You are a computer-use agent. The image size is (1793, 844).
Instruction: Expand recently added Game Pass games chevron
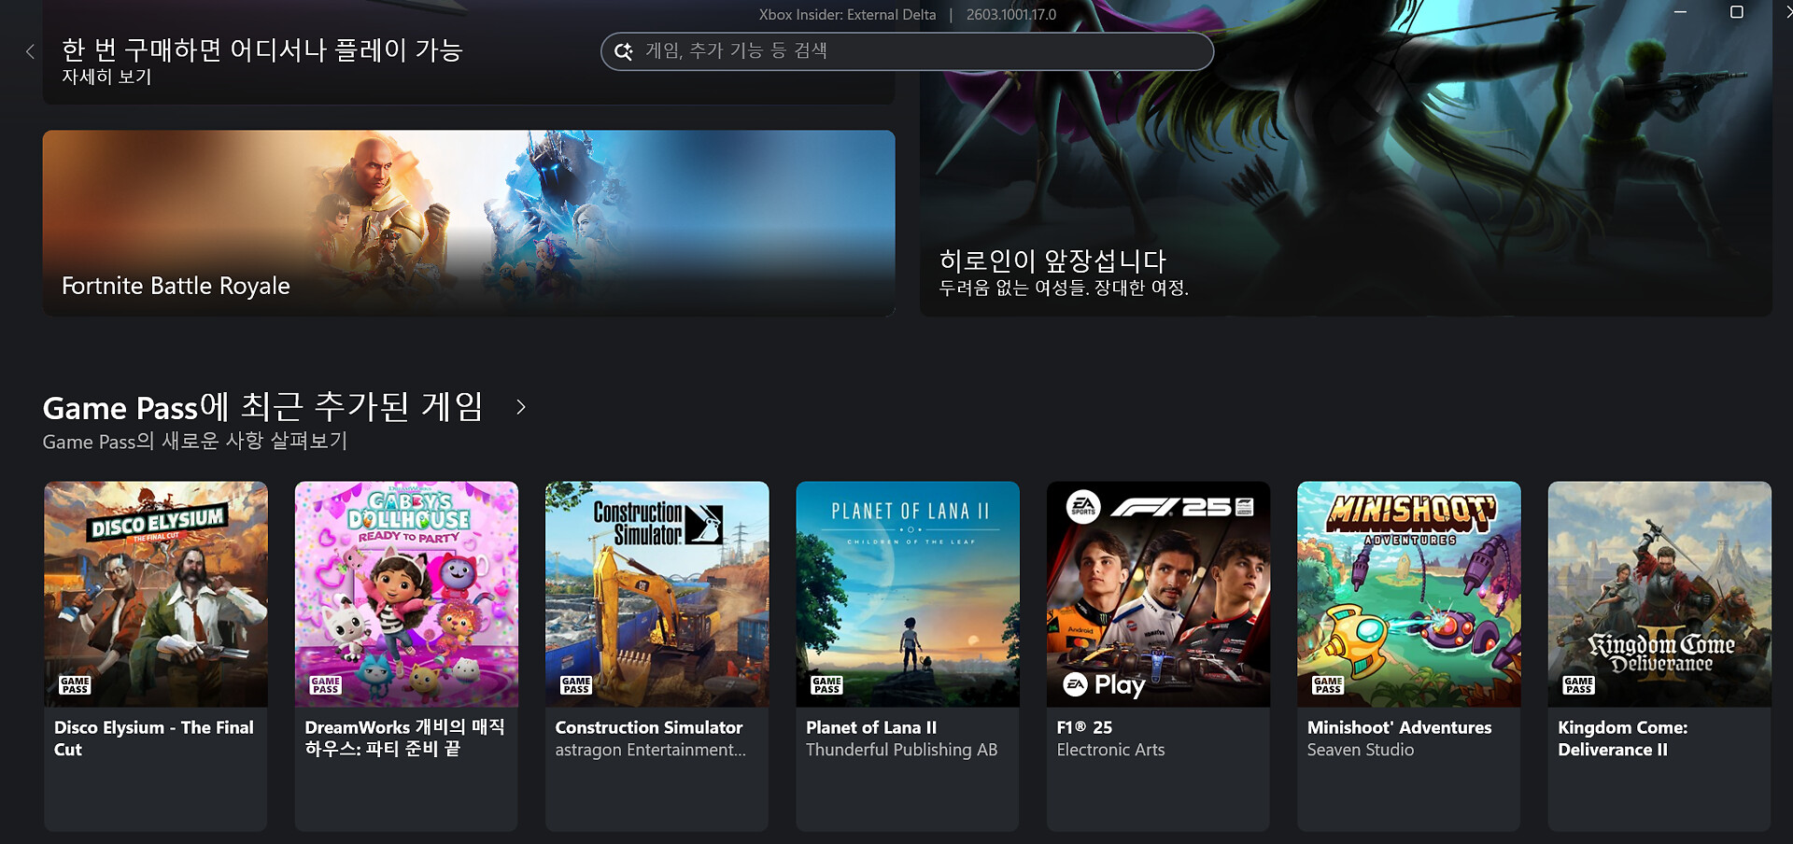[521, 407]
